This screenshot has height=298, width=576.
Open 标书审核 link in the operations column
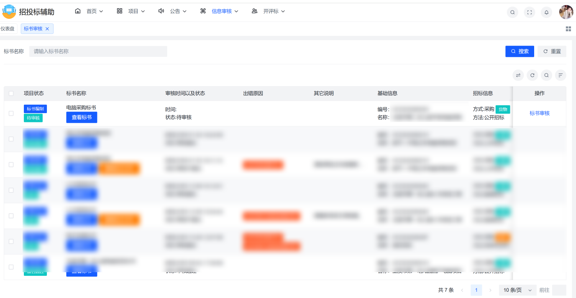tap(540, 113)
